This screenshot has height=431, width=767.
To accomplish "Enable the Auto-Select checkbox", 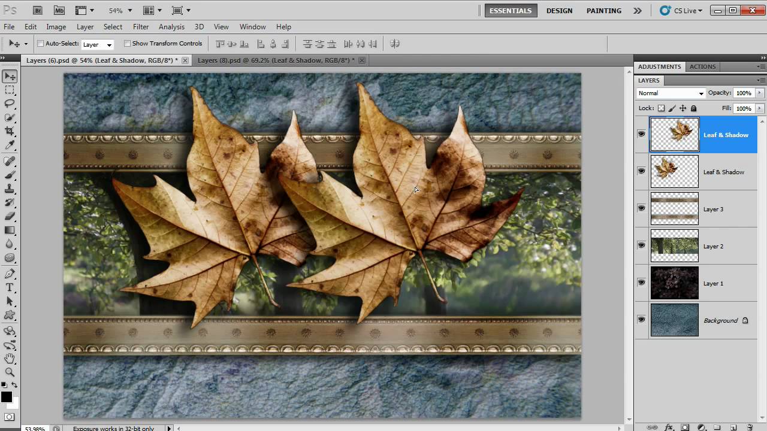I will (x=41, y=44).
